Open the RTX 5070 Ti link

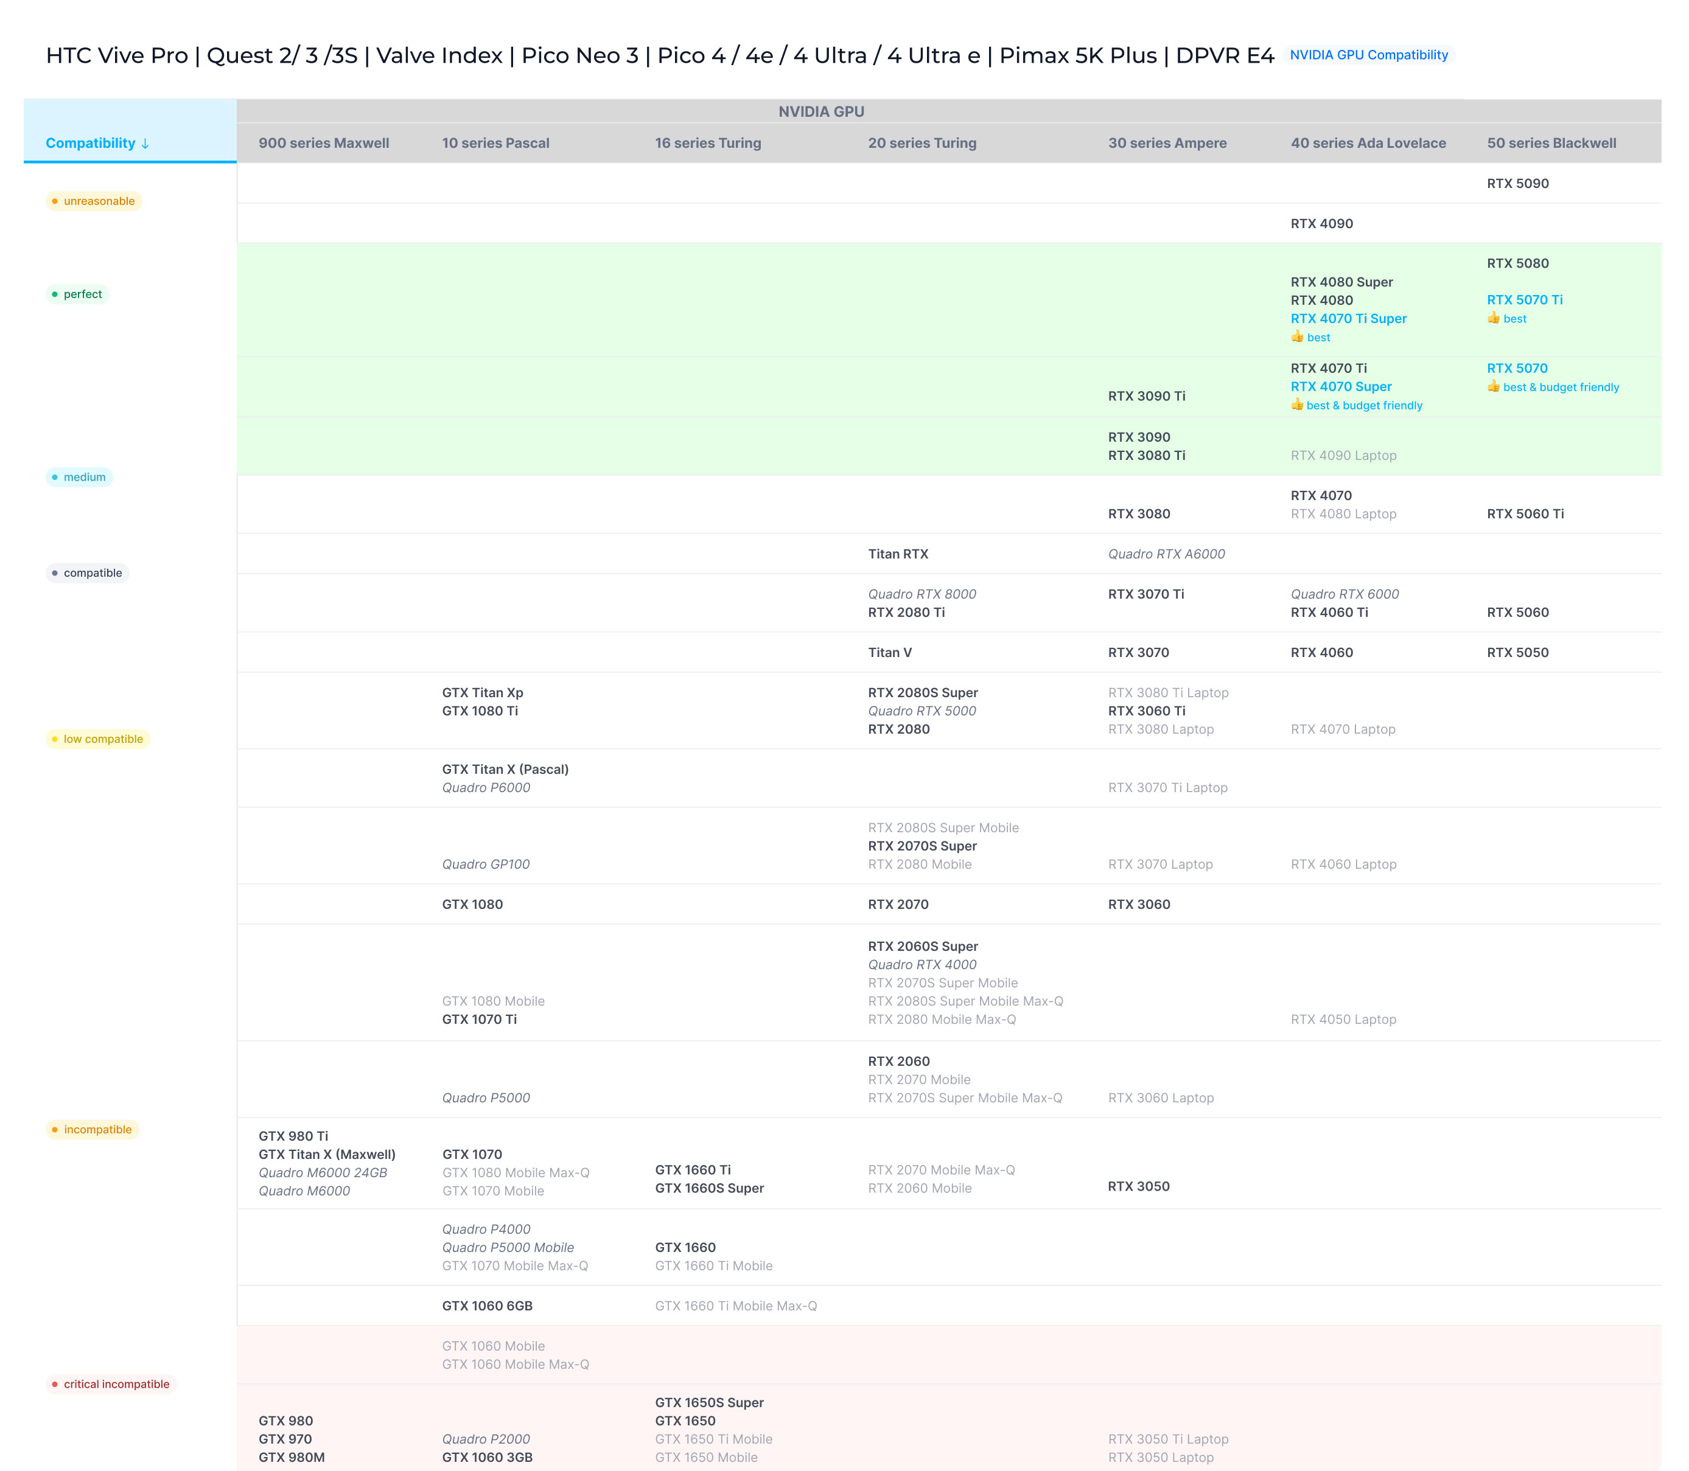[x=1524, y=300]
